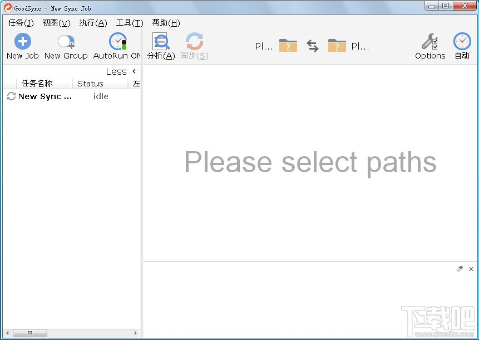Open the Options wrench icon
The width and height of the screenshot is (479, 340).
tap(430, 41)
